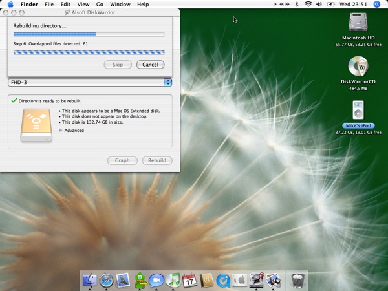Open the Trash in the Dock
Viewport: 388px width, 291px height.
(297, 280)
